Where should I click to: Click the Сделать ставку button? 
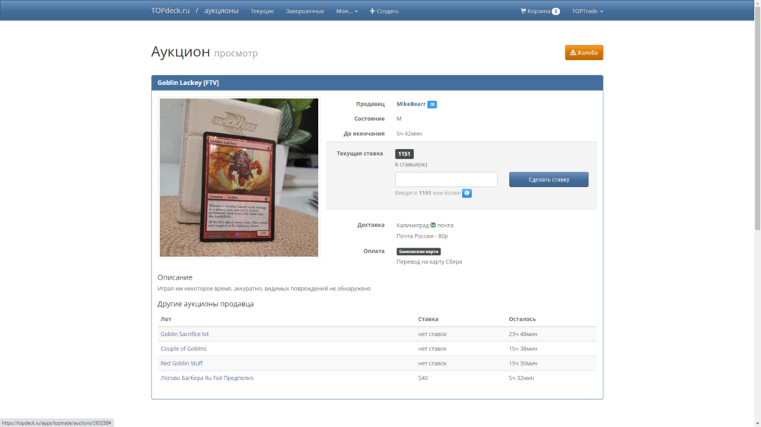click(x=549, y=179)
